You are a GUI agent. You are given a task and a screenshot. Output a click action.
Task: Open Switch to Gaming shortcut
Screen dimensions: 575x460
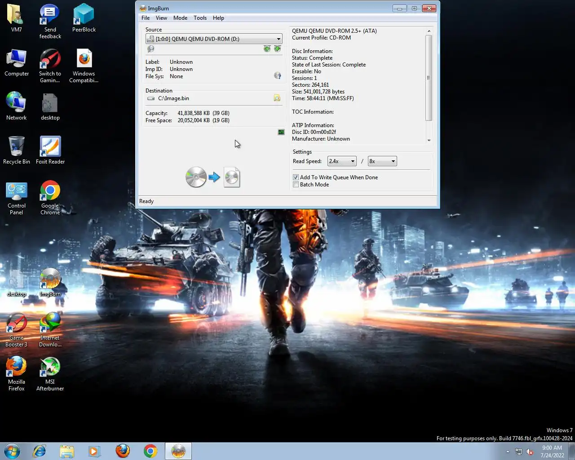pos(50,66)
